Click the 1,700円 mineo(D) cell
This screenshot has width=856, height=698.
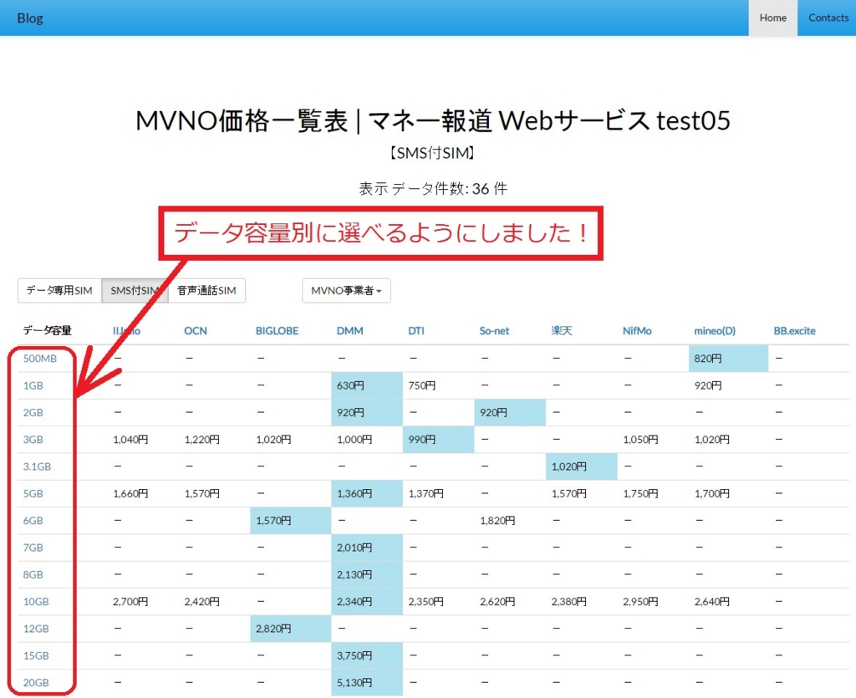(x=728, y=494)
